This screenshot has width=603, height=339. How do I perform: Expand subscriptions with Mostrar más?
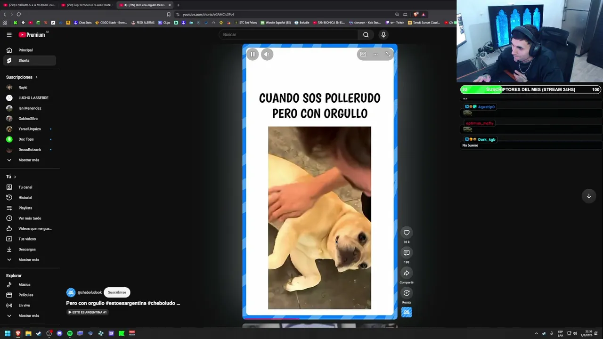click(29, 160)
